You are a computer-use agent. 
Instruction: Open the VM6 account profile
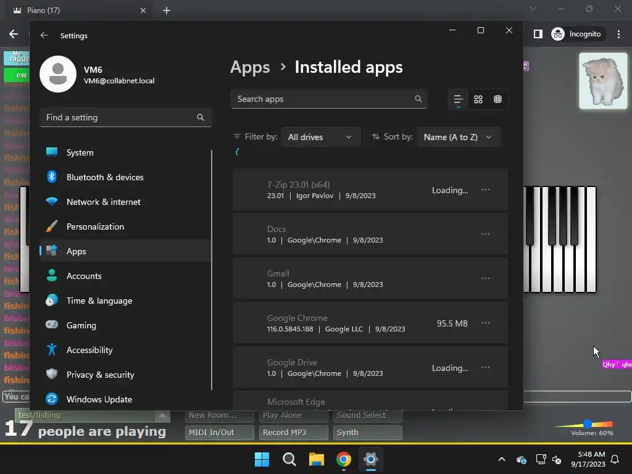coord(98,75)
